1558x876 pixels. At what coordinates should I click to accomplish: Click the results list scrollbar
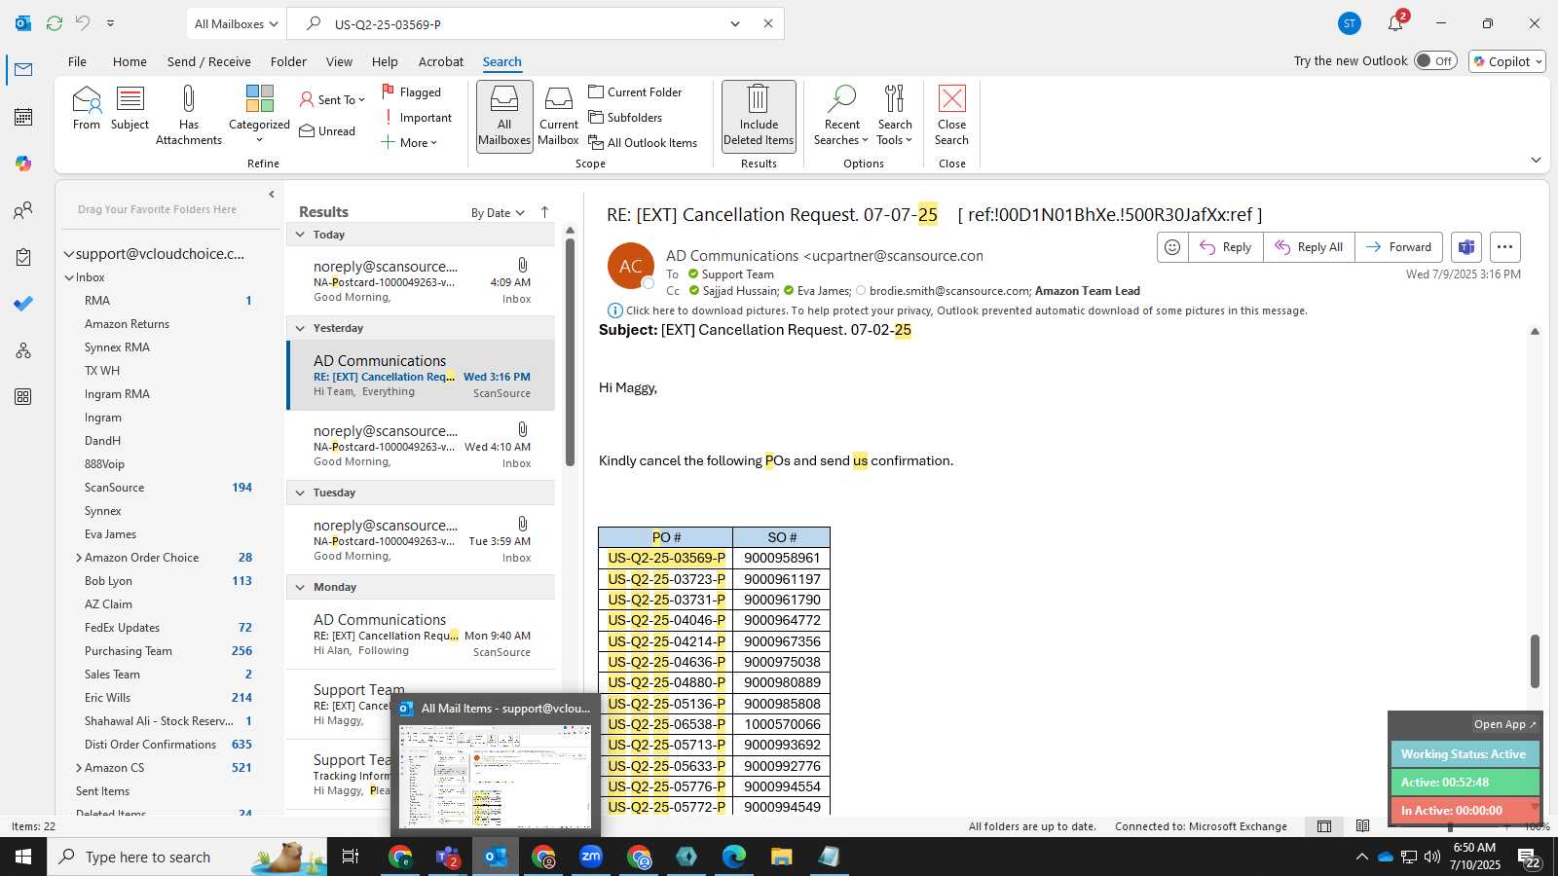pyautogui.click(x=570, y=350)
